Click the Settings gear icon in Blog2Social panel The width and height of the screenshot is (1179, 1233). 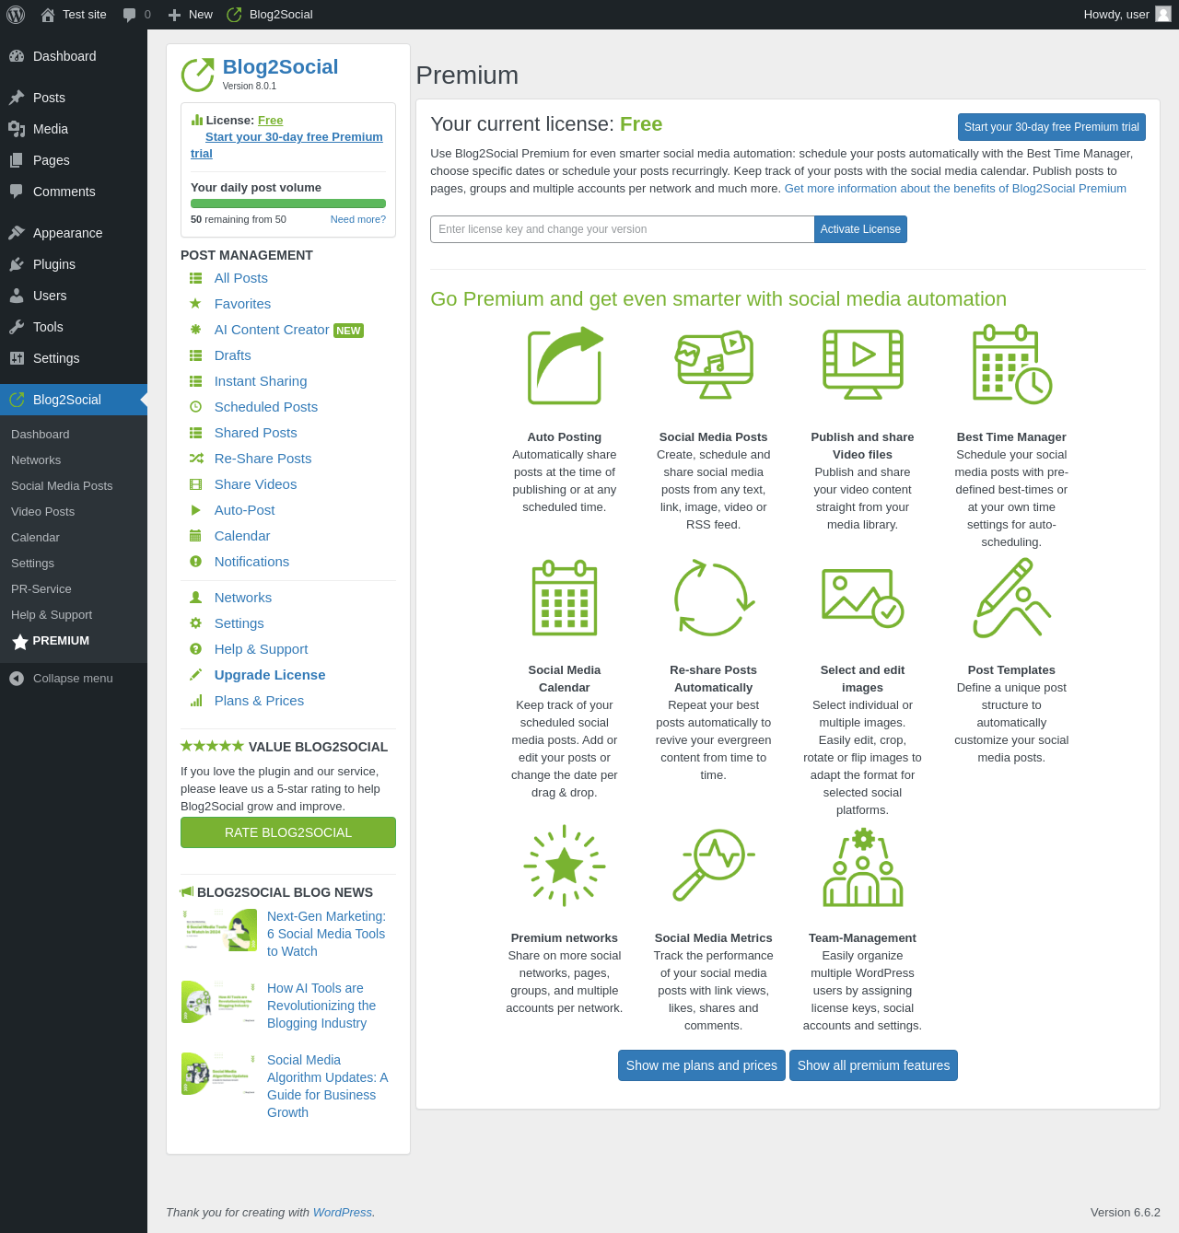195,623
